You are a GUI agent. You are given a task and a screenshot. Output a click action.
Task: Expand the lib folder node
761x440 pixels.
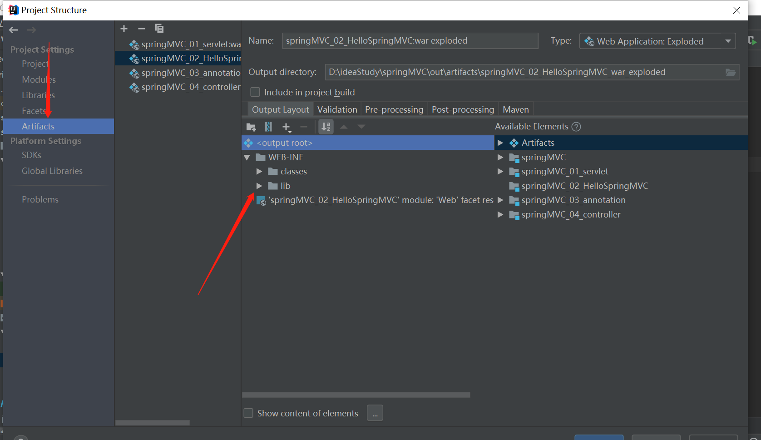point(259,186)
